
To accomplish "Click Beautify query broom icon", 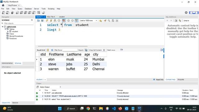I will 105,21.
